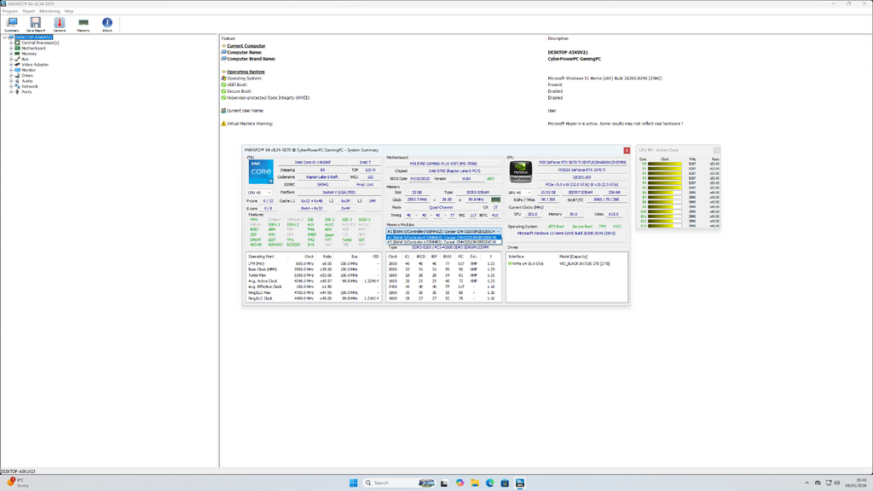Open the About info icon
Viewport: 873px width, 491px height.
click(107, 24)
